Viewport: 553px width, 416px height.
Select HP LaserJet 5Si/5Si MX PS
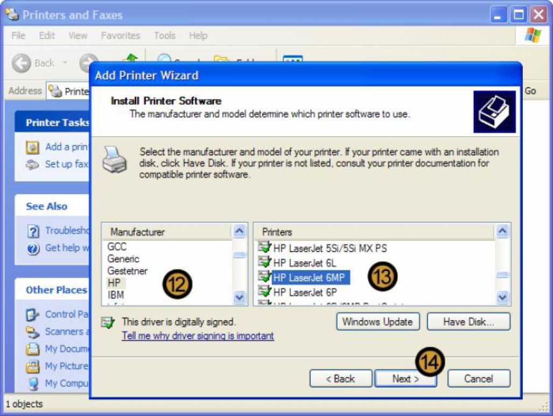pos(330,248)
